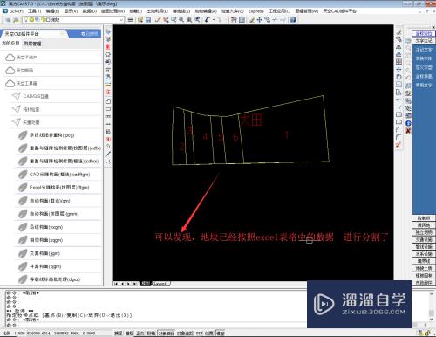Click the move cross icon in right toolbar
The height and width of the screenshot is (337, 436).
coord(399,69)
